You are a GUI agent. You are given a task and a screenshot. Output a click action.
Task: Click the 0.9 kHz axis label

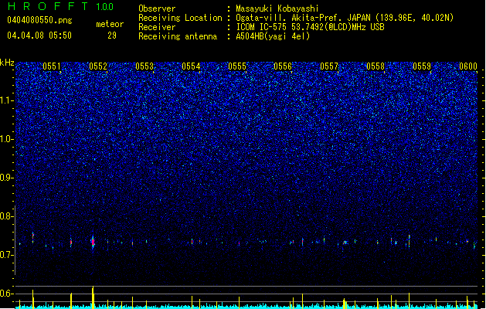click(x=6, y=178)
